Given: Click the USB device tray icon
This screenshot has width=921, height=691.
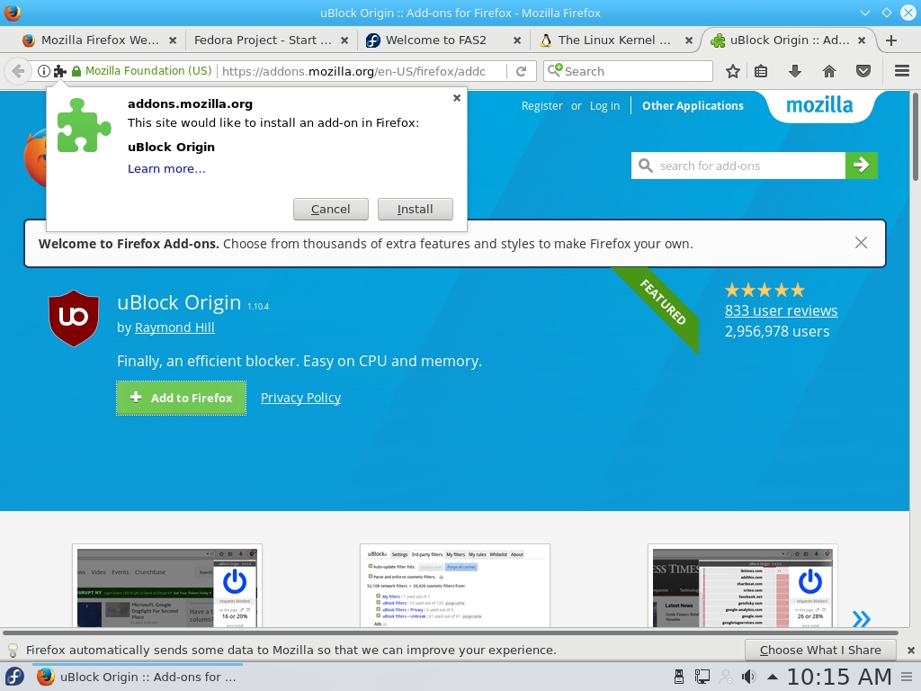Looking at the screenshot, I should pos(678,677).
